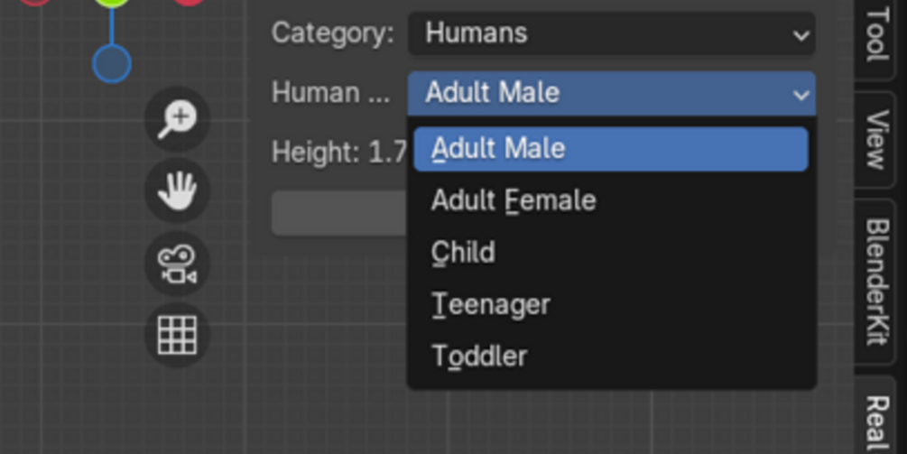Image resolution: width=907 pixels, height=454 pixels.
Task: Collapse the Human type dropdown header
Action: tap(611, 93)
